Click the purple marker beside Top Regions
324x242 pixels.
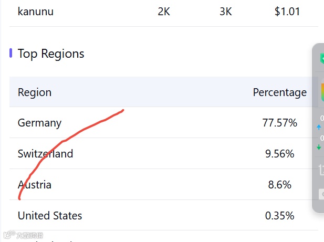tap(11, 54)
